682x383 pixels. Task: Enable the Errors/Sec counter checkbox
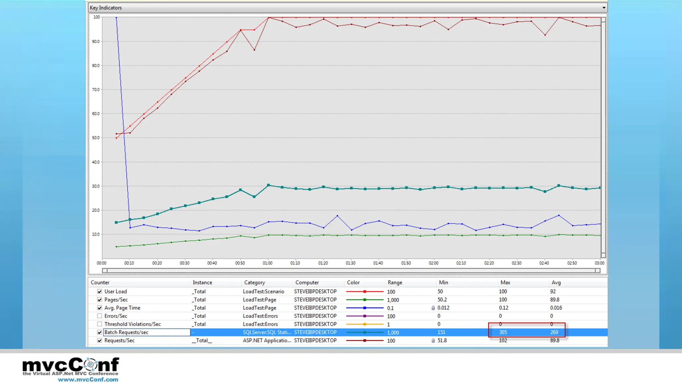[100, 316]
